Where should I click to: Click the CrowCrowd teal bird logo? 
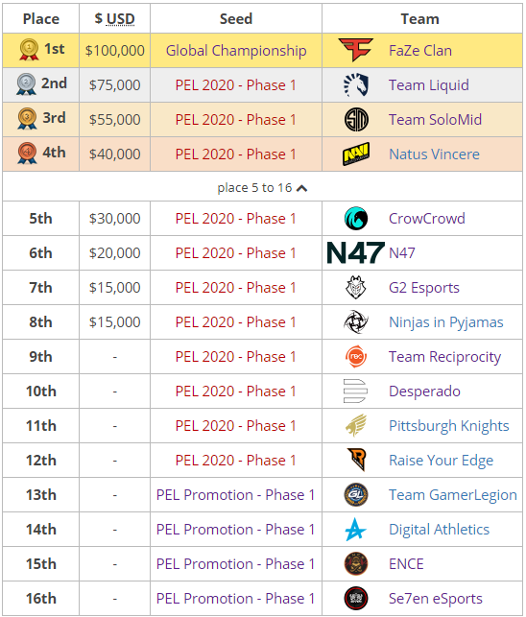tap(356, 219)
